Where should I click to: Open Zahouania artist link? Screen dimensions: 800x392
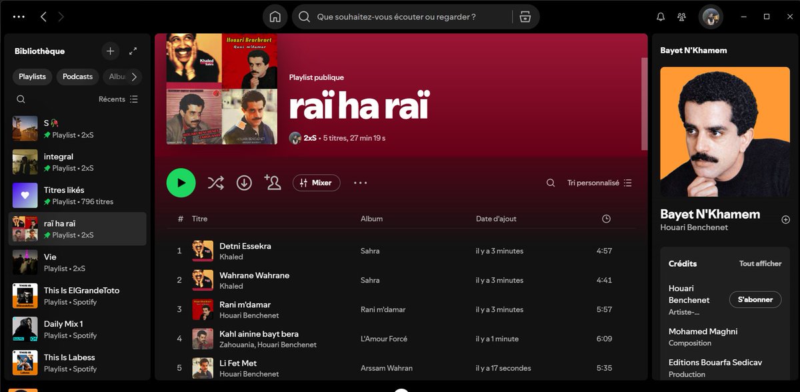[x=236, y=345]
